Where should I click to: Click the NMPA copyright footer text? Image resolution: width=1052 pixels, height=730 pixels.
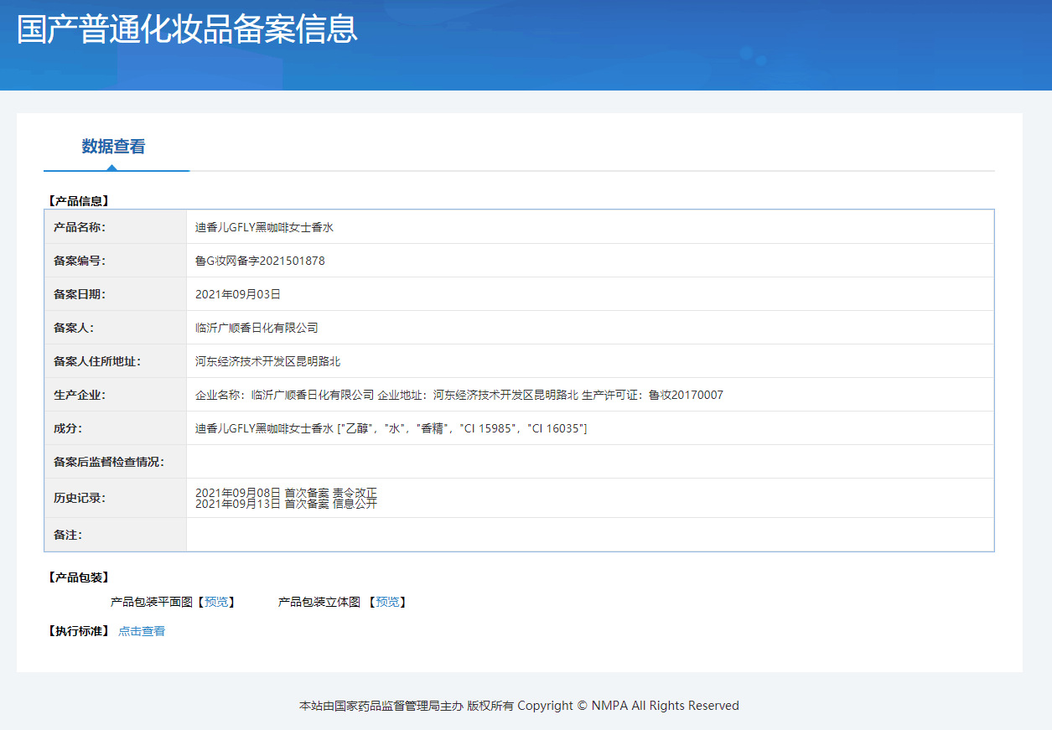[x=519, y=706]
